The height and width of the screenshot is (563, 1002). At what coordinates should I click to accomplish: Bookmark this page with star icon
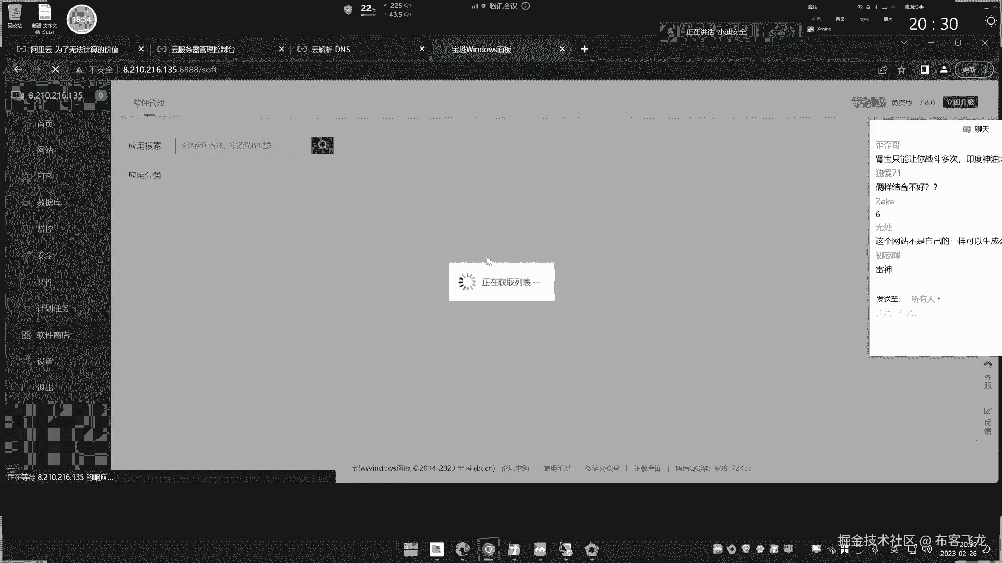(x=901, y=69)
